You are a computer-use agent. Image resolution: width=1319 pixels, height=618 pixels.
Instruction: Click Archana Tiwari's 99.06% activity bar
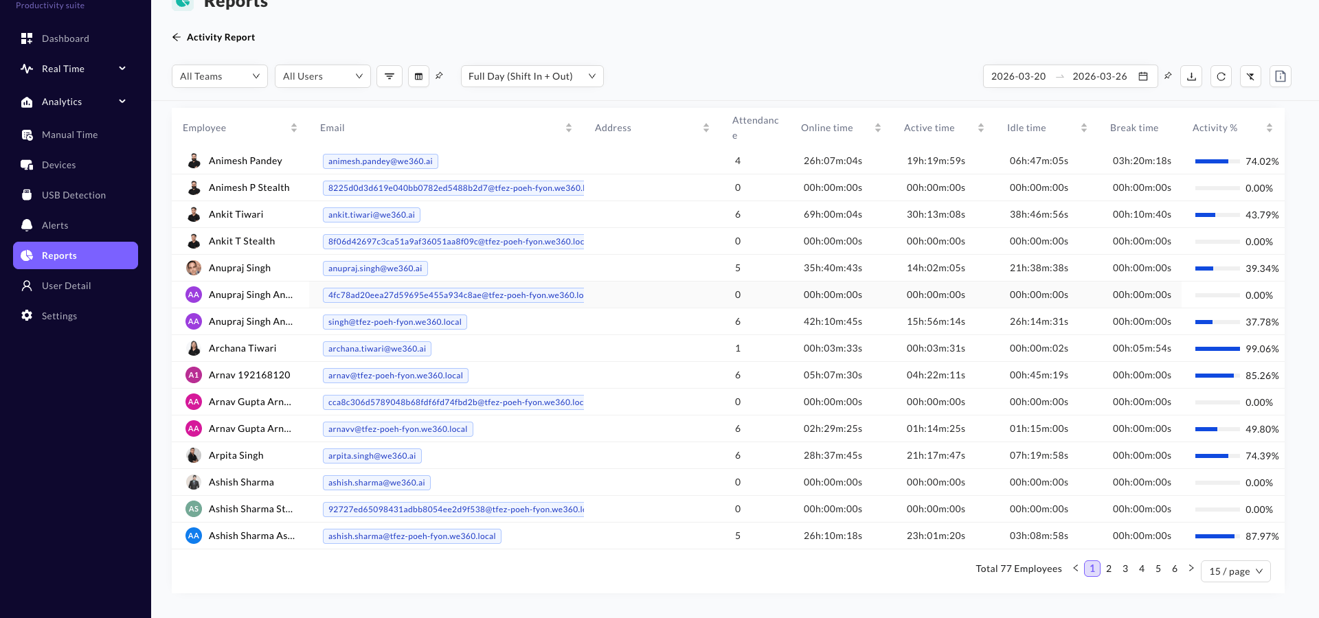coord(1217,349)
